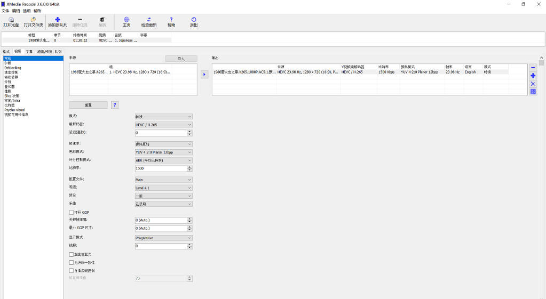
Task: Switch to the Format (格式) tab
Action: (x=6, y=52)
